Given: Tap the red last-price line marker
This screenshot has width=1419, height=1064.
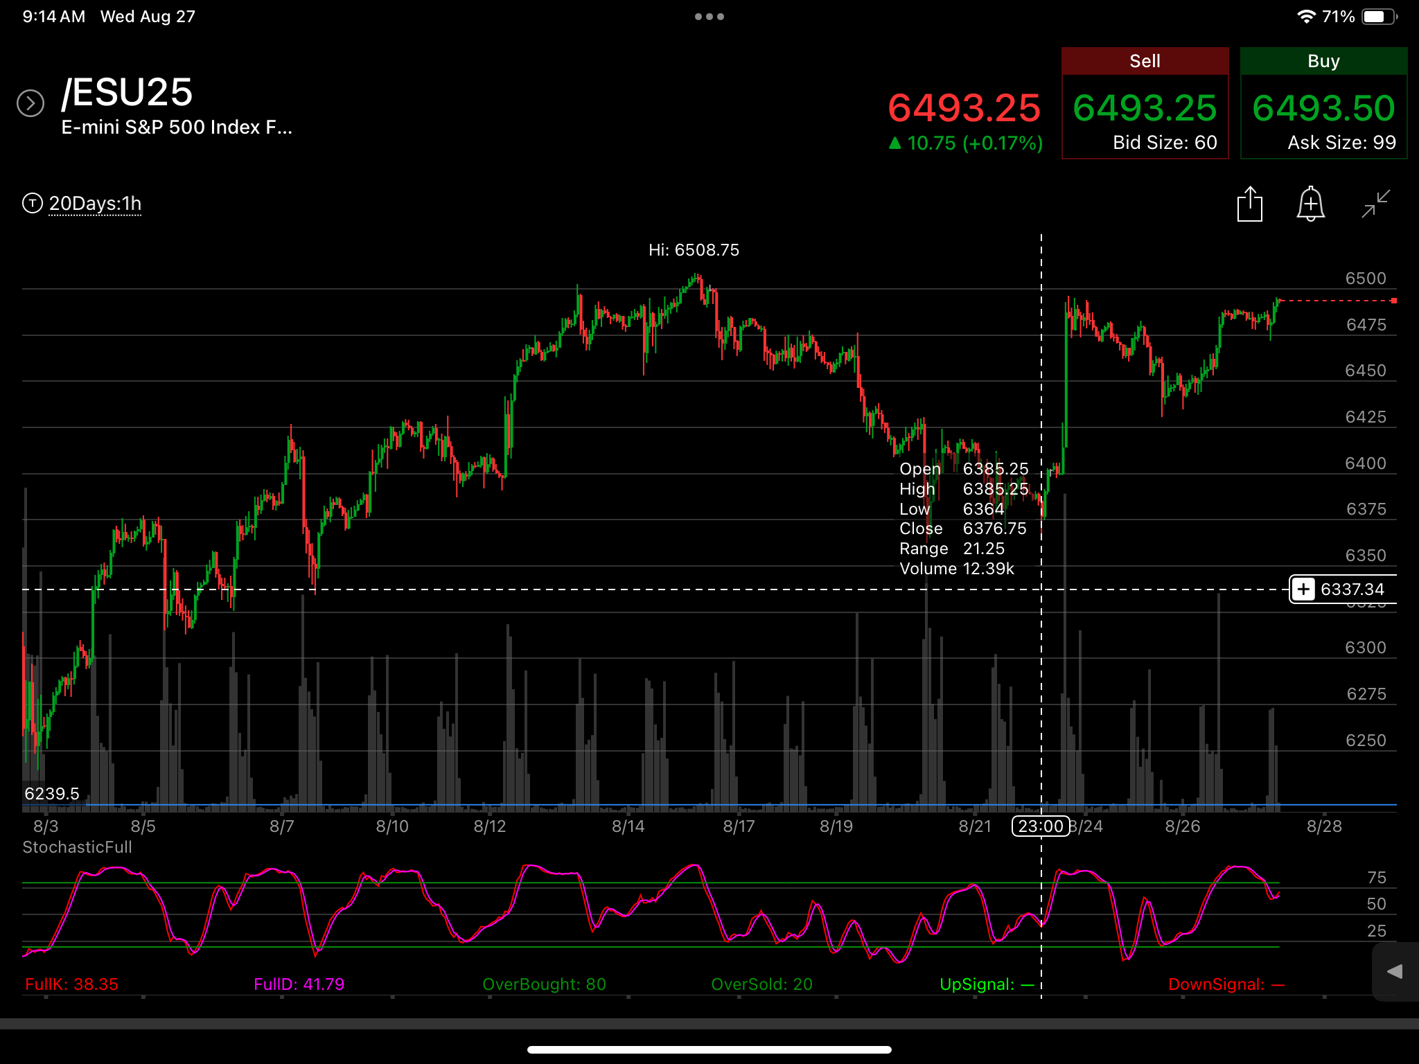Looking at the screenshot, I should (1393, 301).
